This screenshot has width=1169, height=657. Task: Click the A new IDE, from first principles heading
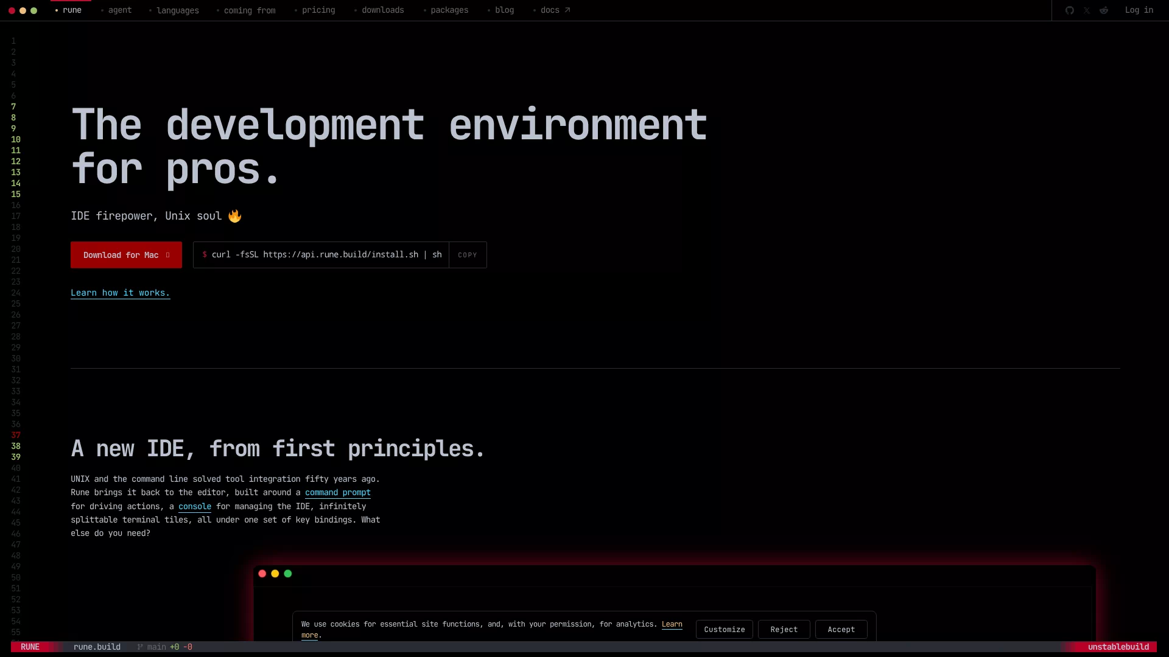[278, 449]
